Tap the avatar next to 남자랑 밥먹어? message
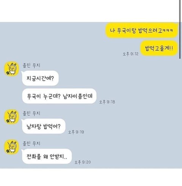The width and height of the screenshot is (182, 186). pyautogui.click(x=11, y=117)
